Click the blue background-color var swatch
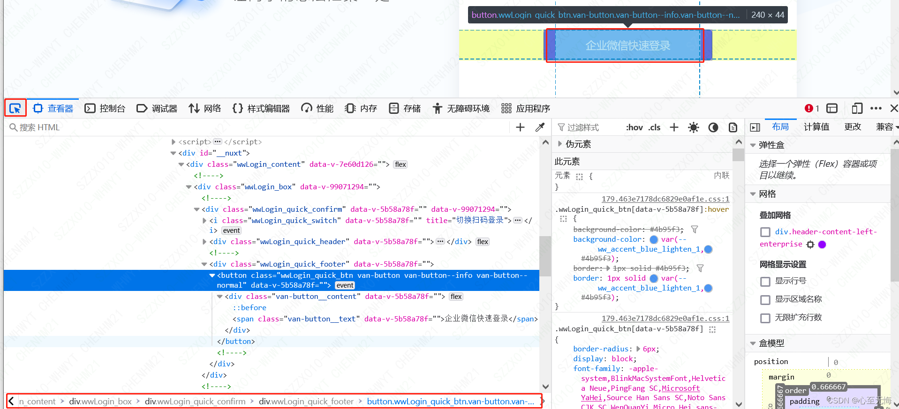Image resolution: width=899 pixels, height=409 pixels. (x=654, y=239)
